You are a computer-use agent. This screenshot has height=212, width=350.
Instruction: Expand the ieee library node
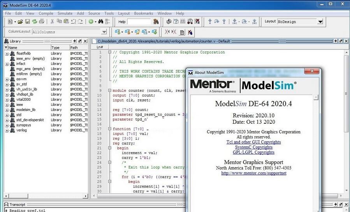(7, 105)
